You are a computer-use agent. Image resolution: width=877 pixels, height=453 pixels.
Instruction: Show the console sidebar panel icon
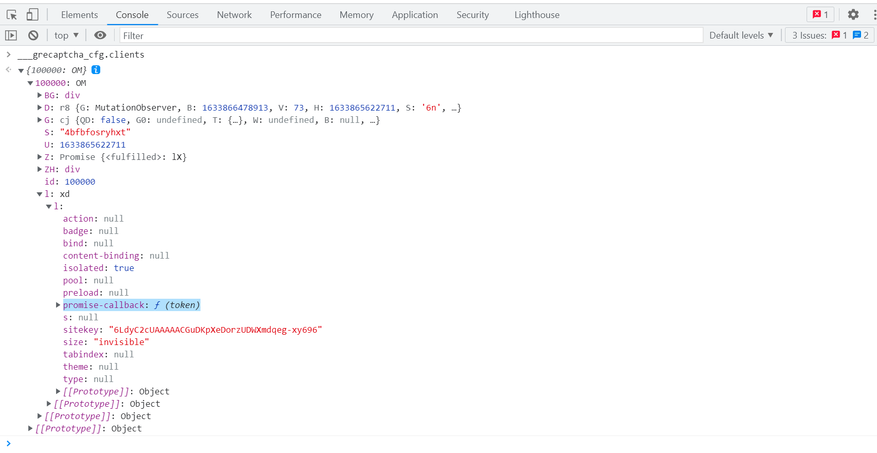[11, 35]
